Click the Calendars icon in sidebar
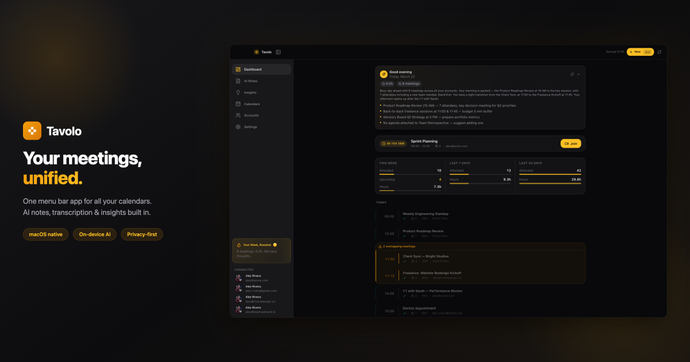This screenshot has height=362, width=690. click(238, 104)
